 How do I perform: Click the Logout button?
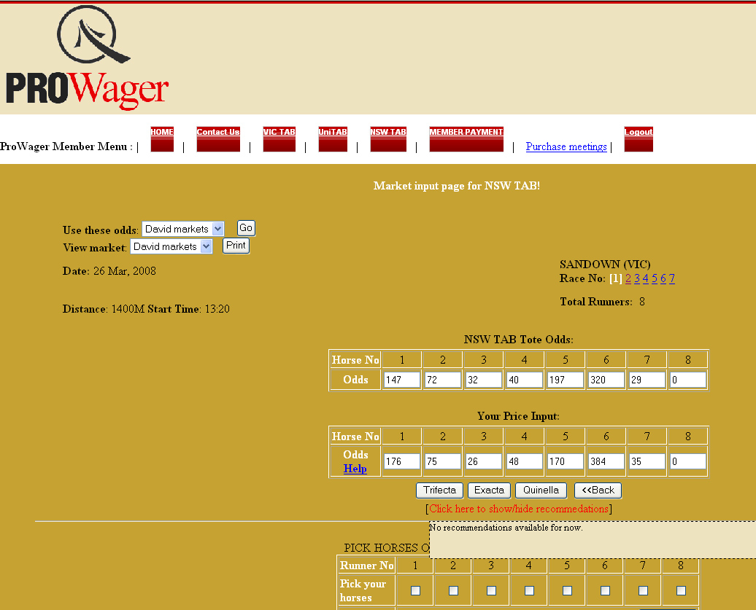[x=639, y=139]
